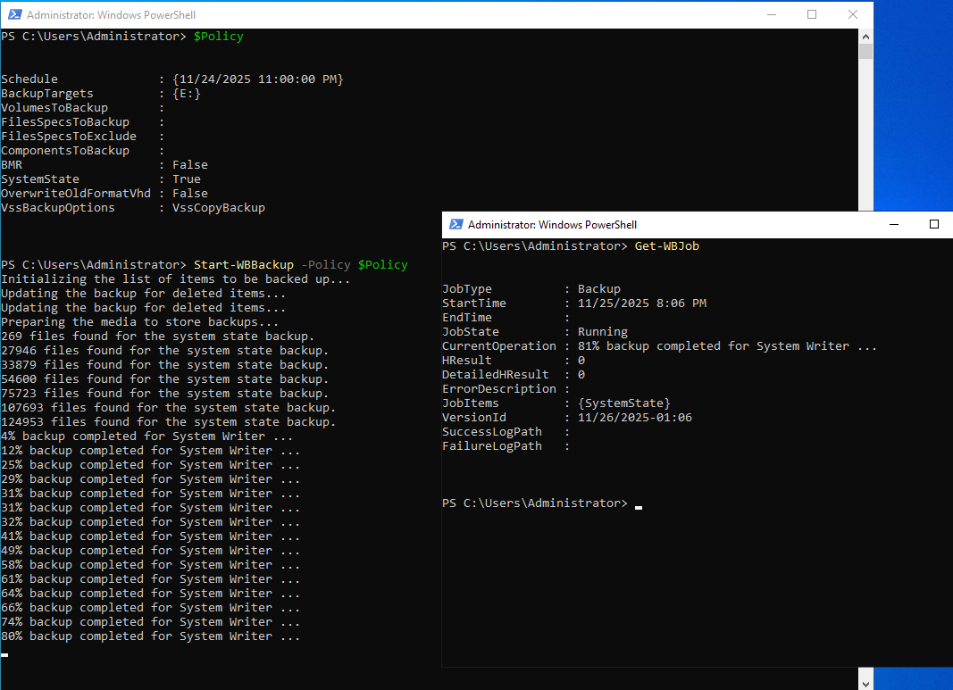
Task: Click '27946 files found' line
Action: [164, 351]
